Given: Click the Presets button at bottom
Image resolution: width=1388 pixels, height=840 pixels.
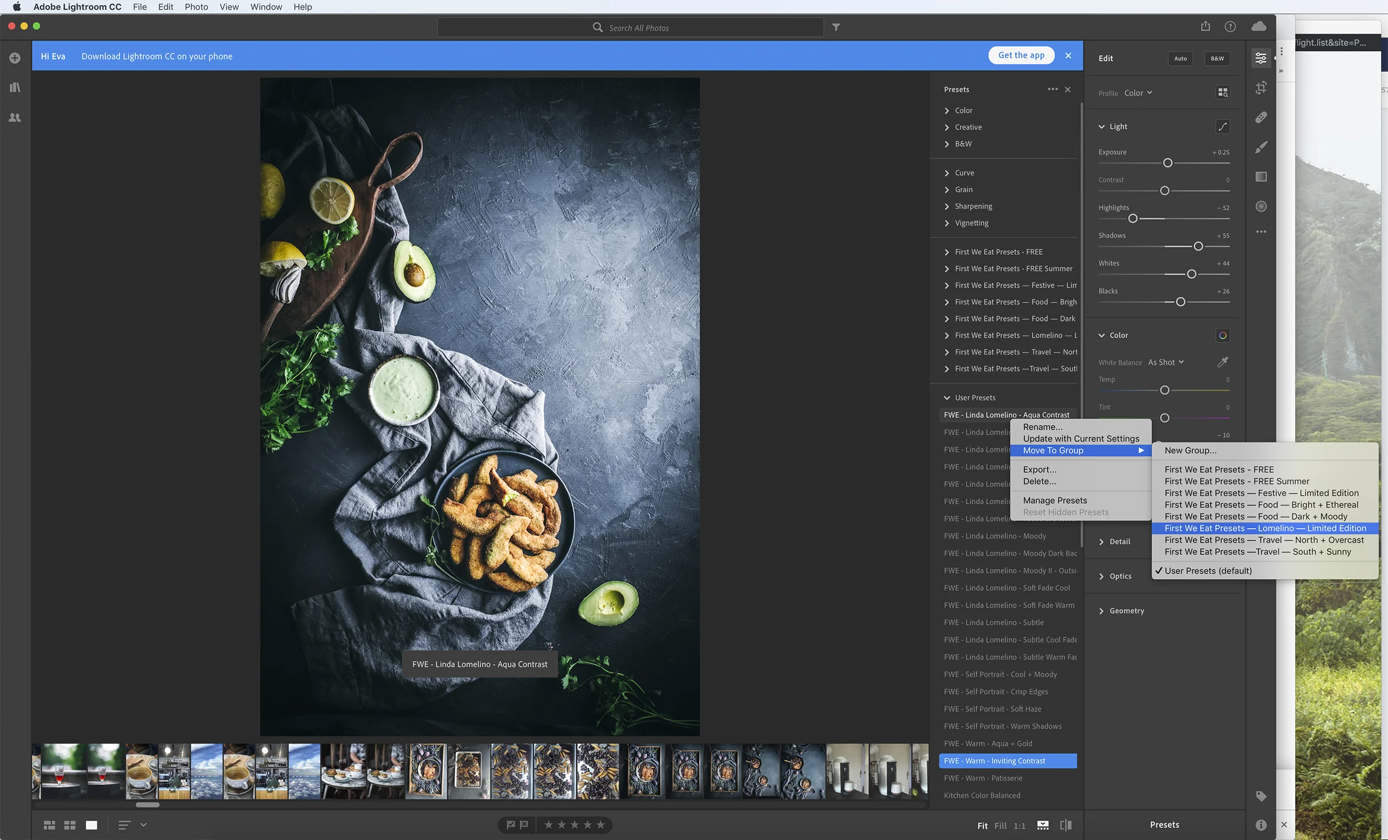Looking at the screenshot, I should 1164,825.
